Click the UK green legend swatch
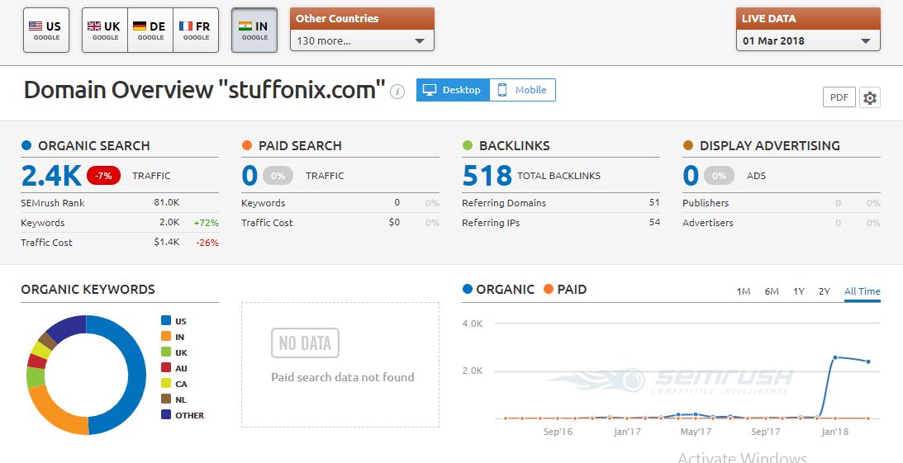 coord(166,352)
